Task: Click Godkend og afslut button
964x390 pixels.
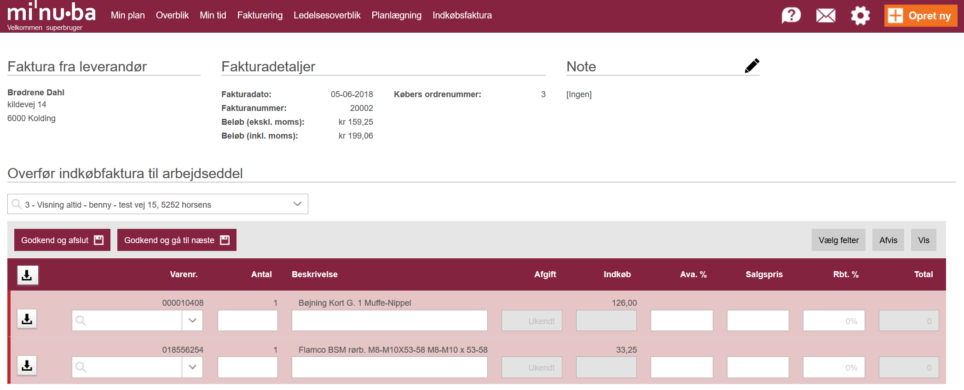Action: click(62, 240)
